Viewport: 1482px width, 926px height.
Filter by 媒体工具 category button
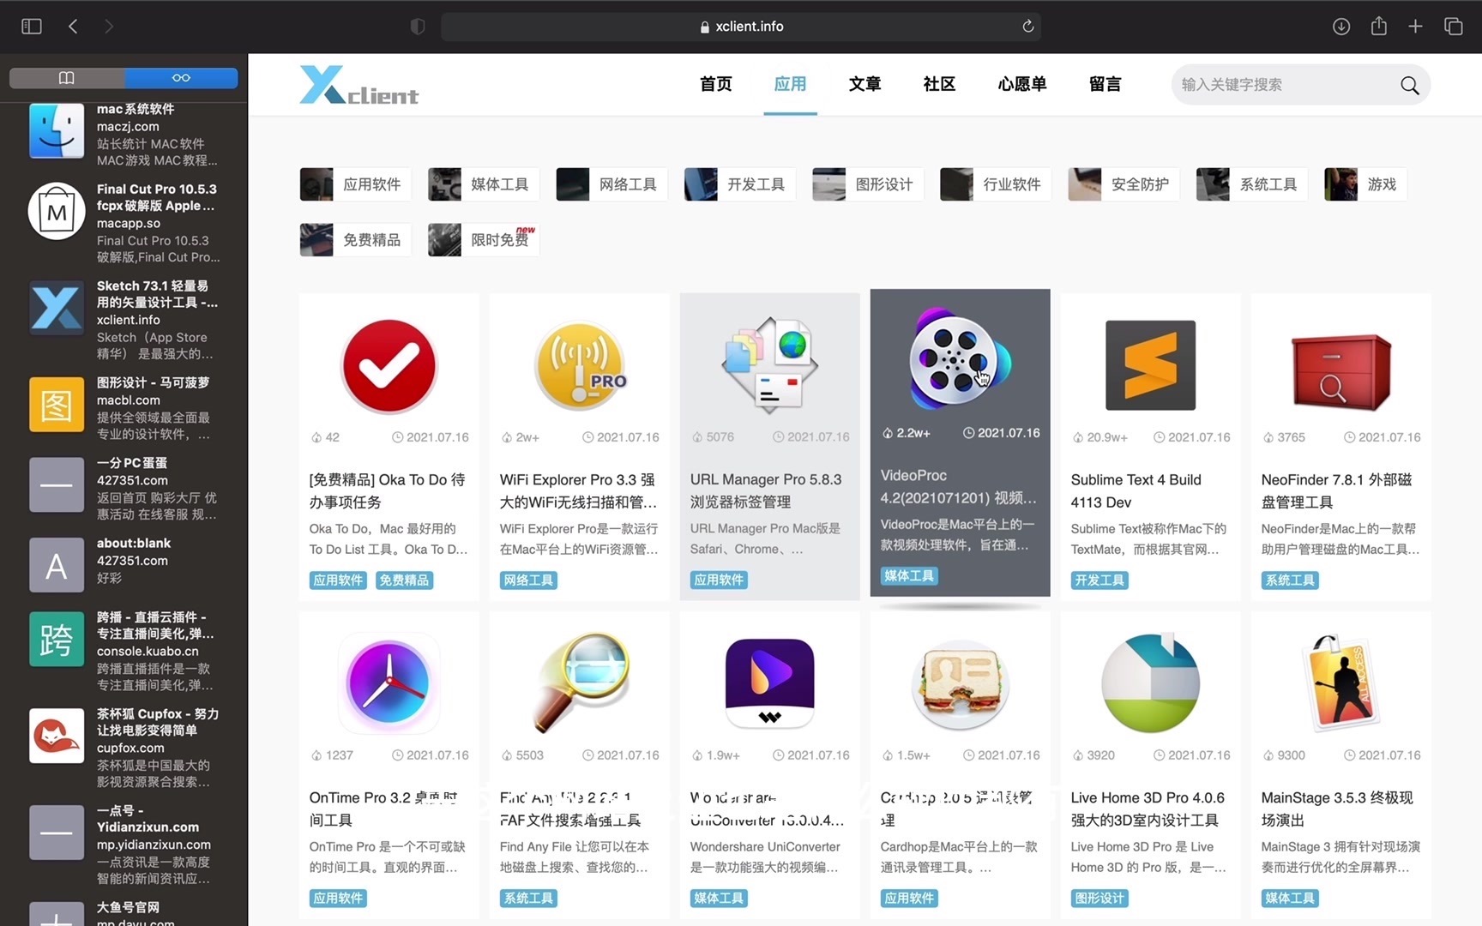[484, 184]
